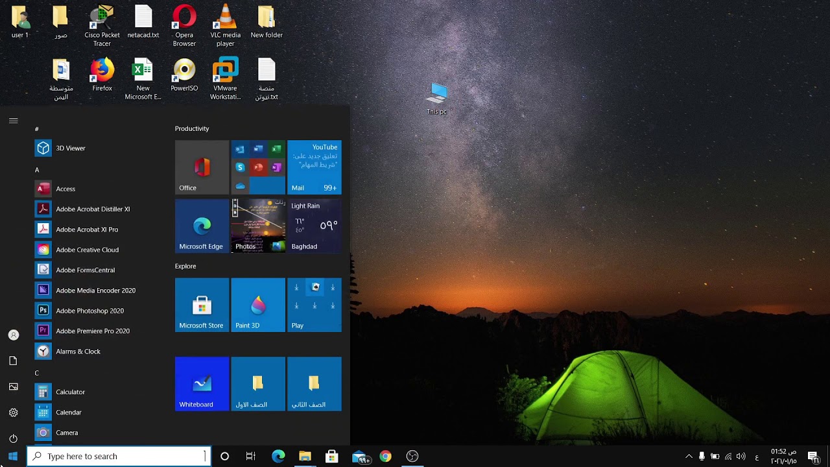Click the '#' letter header
830x467 pixels.
[37, 129]
